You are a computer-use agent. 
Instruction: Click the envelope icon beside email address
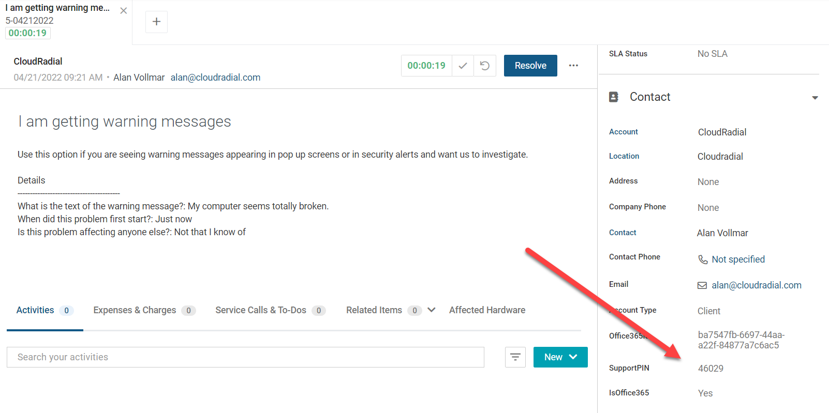pyautogui.click(x=702, y=285)
